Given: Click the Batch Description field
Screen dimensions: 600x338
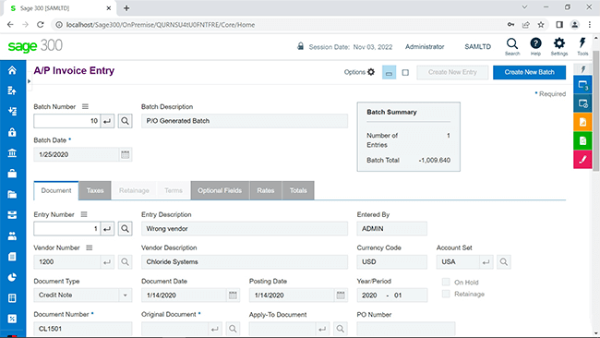Looking at the screenshot, I should click(245, 121).
